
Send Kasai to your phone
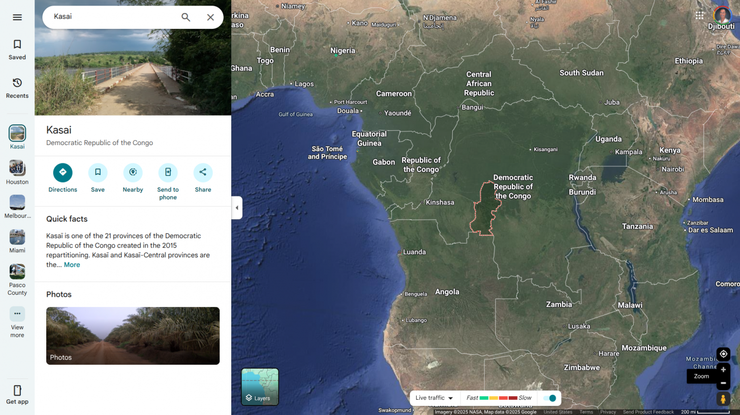click(168, 172)
